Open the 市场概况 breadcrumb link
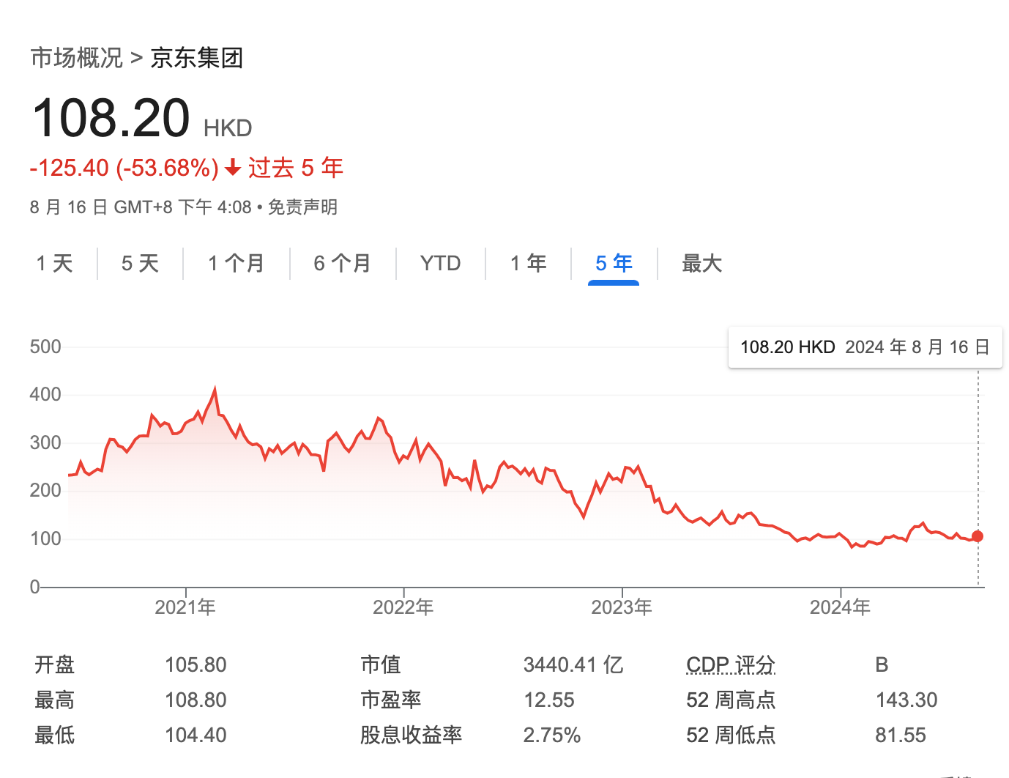1009x778 pixels. [76, 58]
